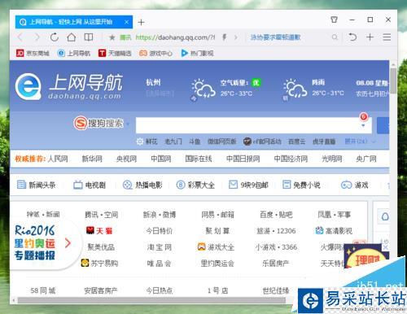This screenshot has height=314, width=407.
Task: Open 中国日报网 link
Action: pos(243,159)
